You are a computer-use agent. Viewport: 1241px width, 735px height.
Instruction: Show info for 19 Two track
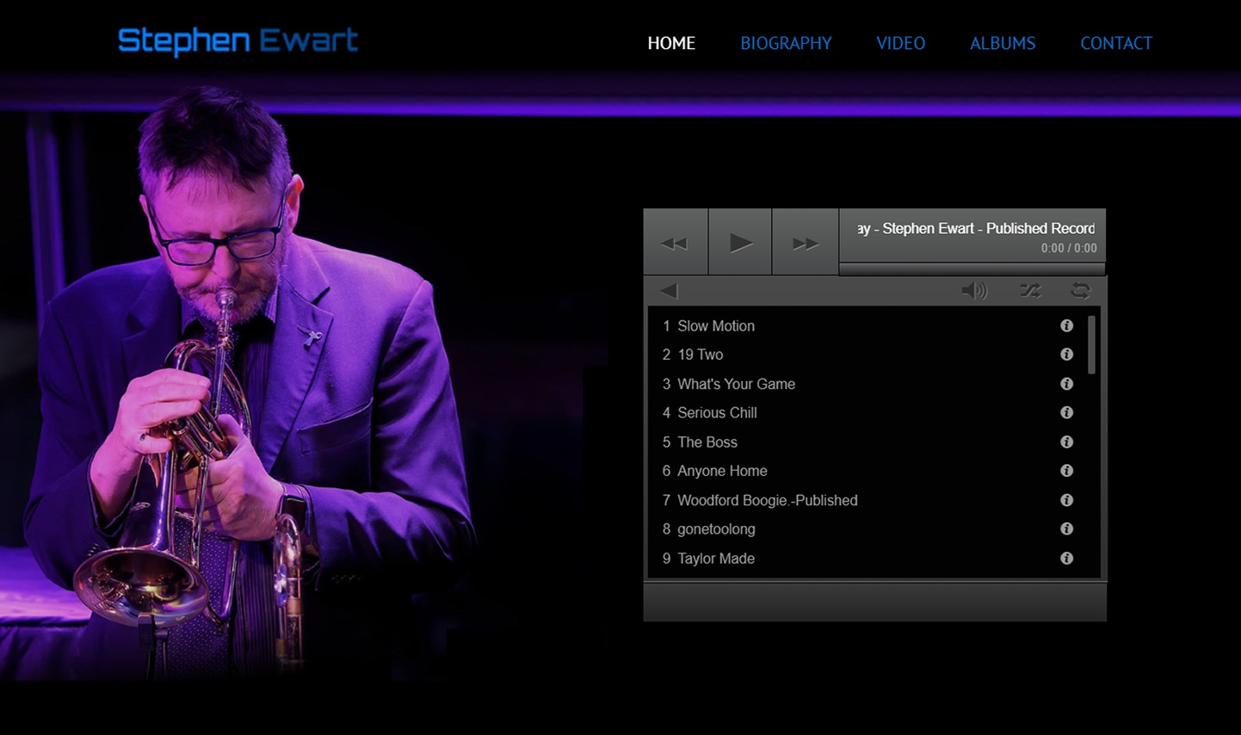[x=1066, y=355]
